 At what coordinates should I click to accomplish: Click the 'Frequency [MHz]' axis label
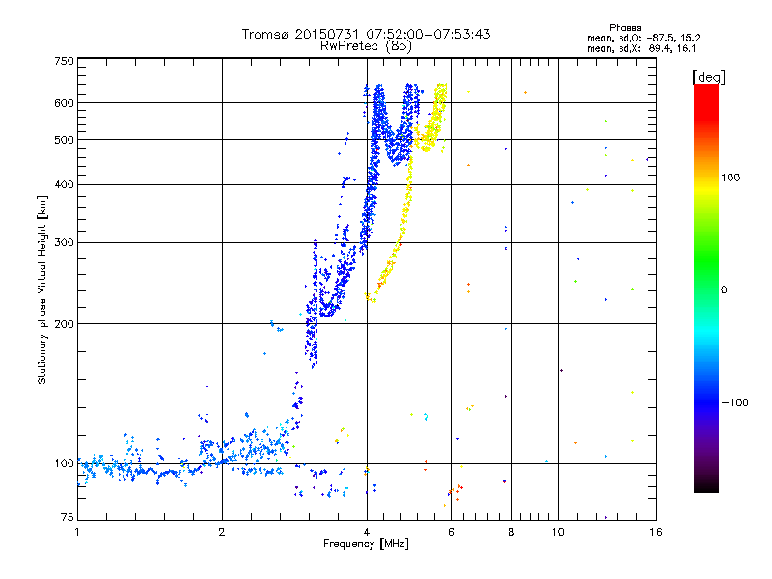click(x=366, y=544)
